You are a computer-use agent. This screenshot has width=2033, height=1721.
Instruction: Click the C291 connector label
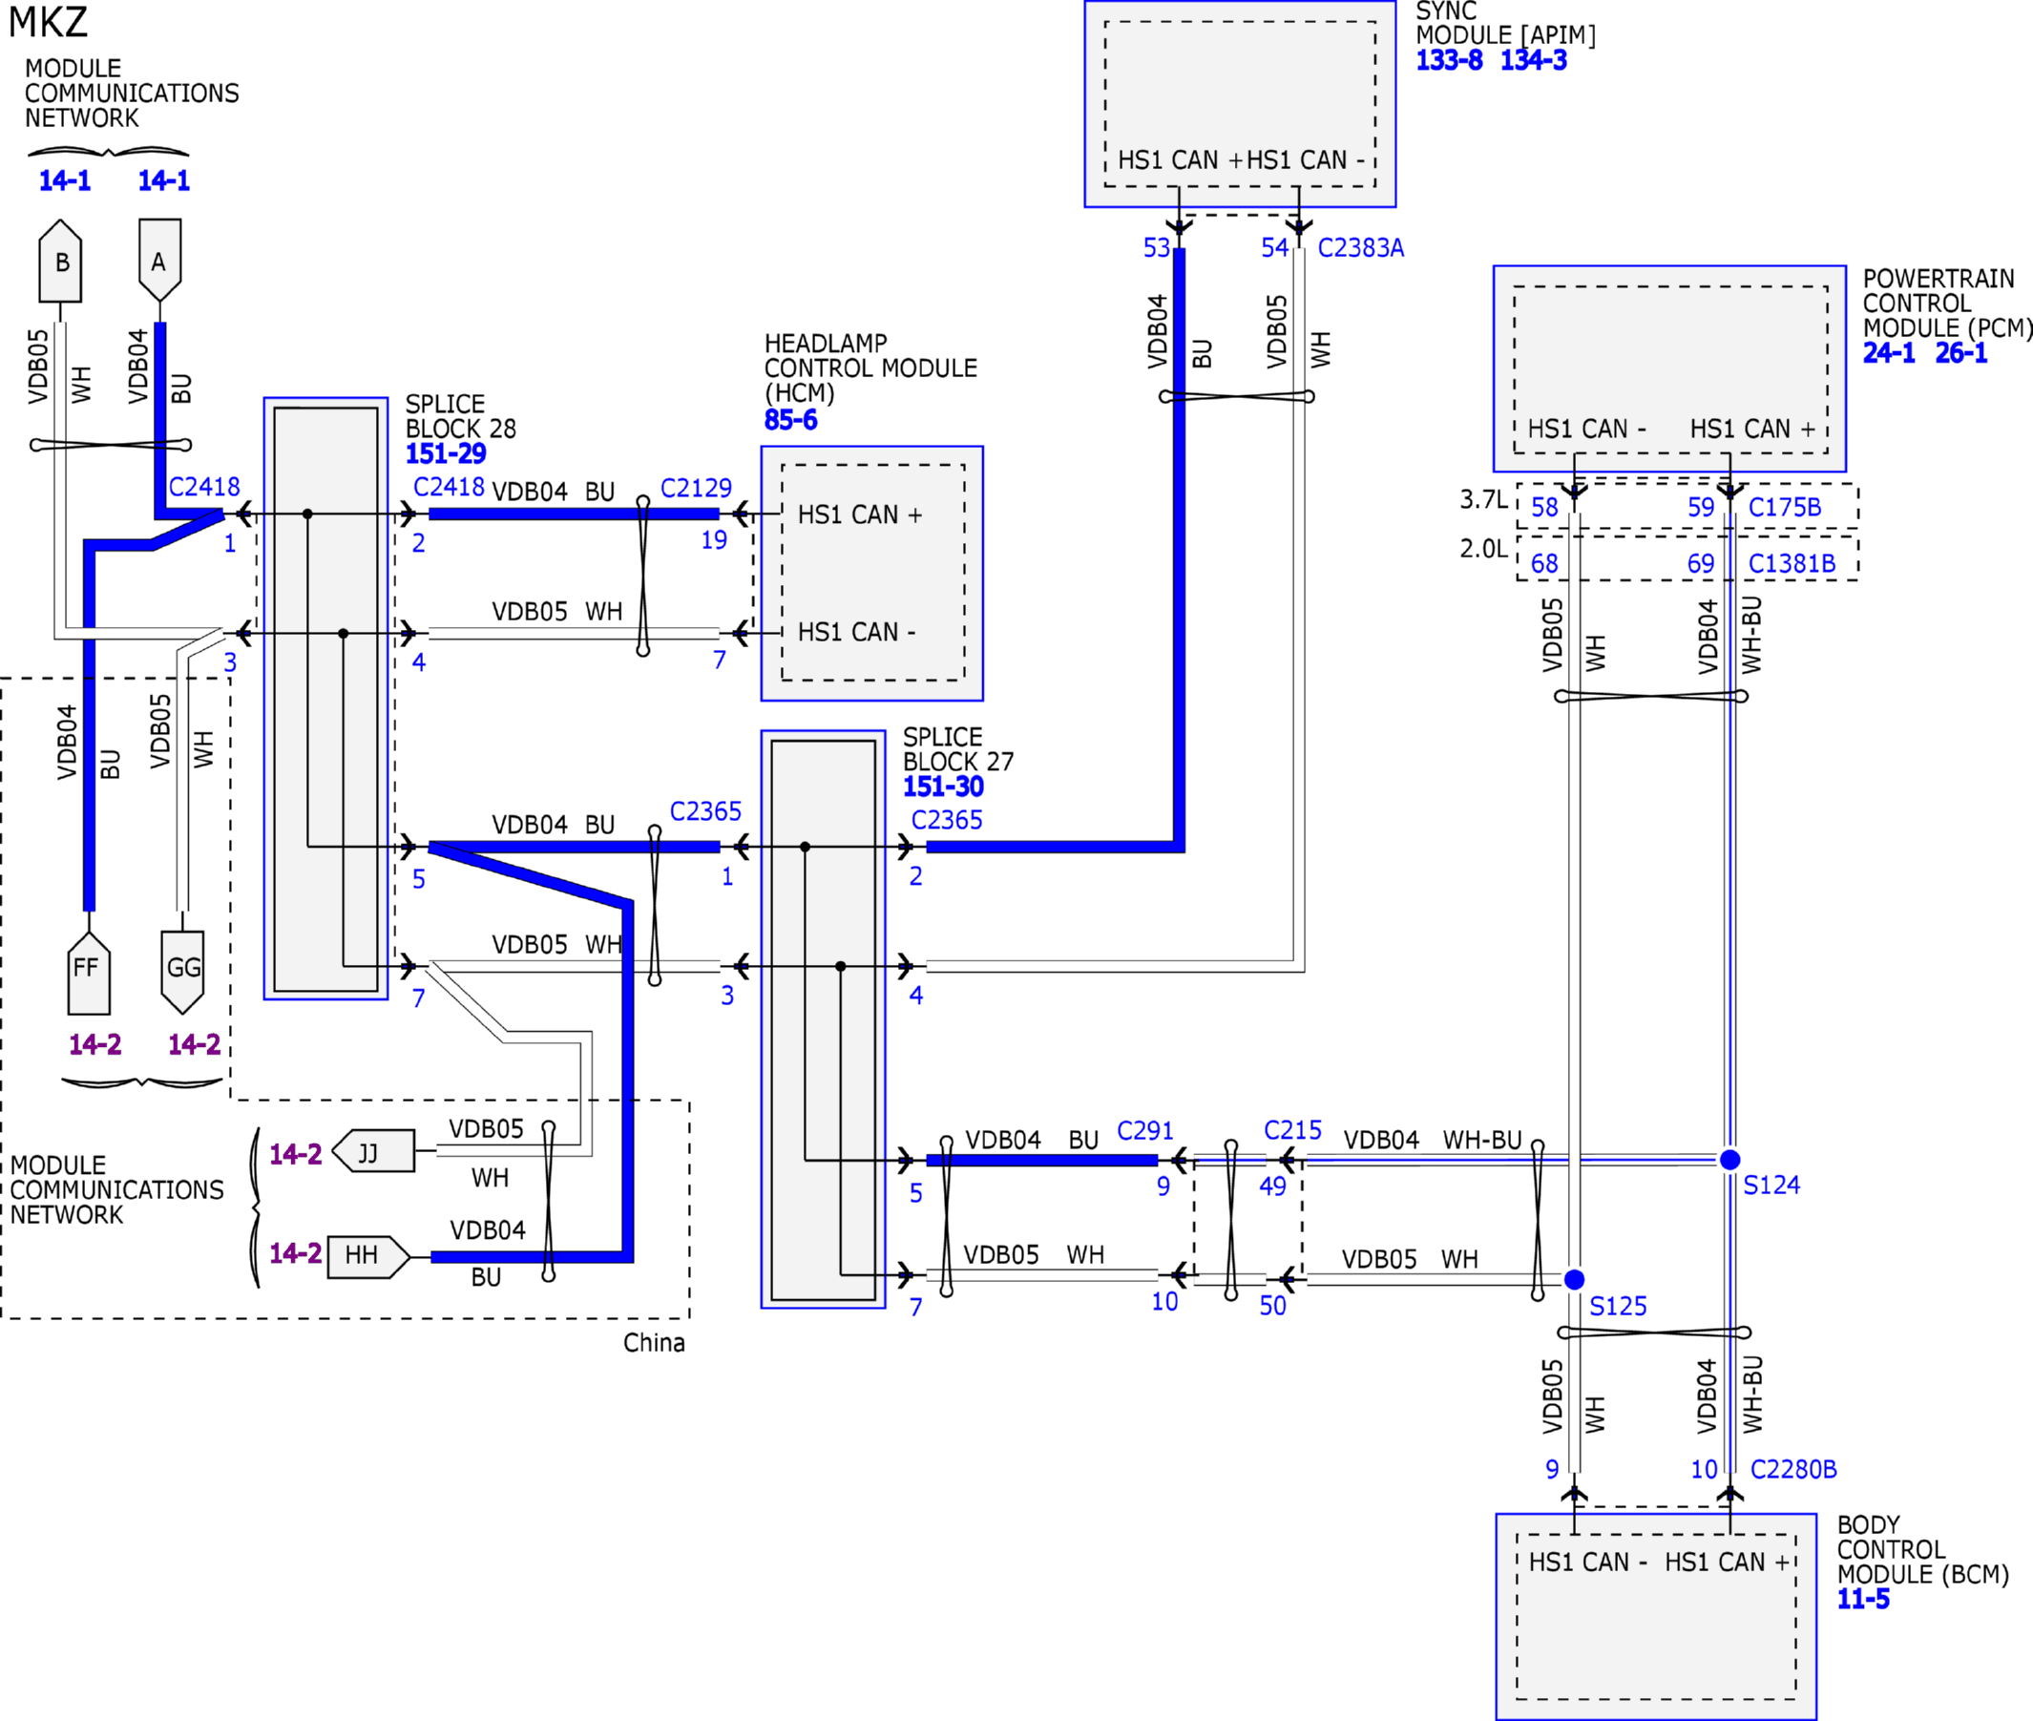1145,1131
